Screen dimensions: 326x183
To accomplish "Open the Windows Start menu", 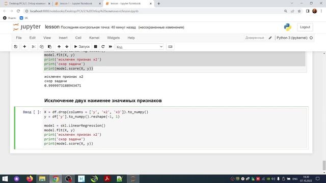I will coord(5,178).
